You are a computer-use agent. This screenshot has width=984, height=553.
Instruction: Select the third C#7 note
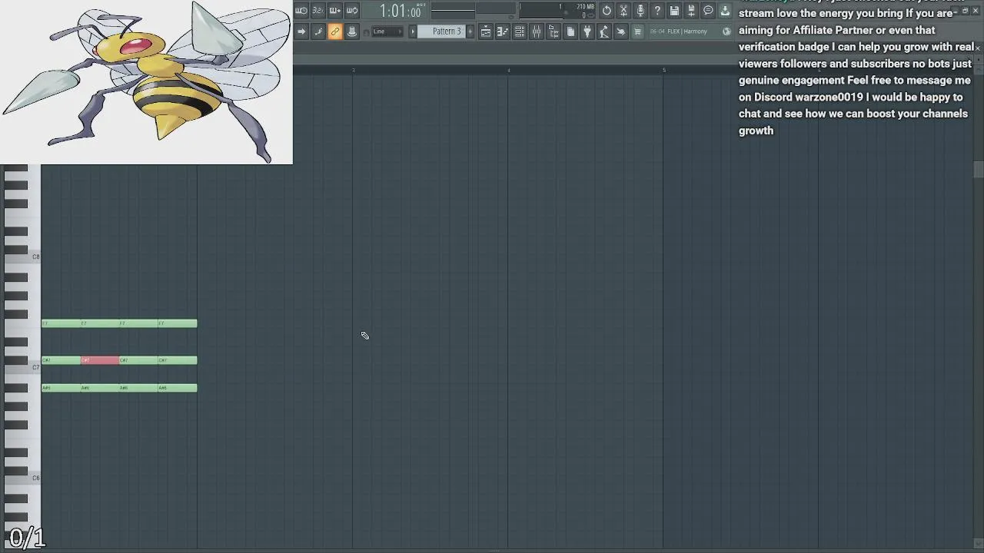pos(138,360)
